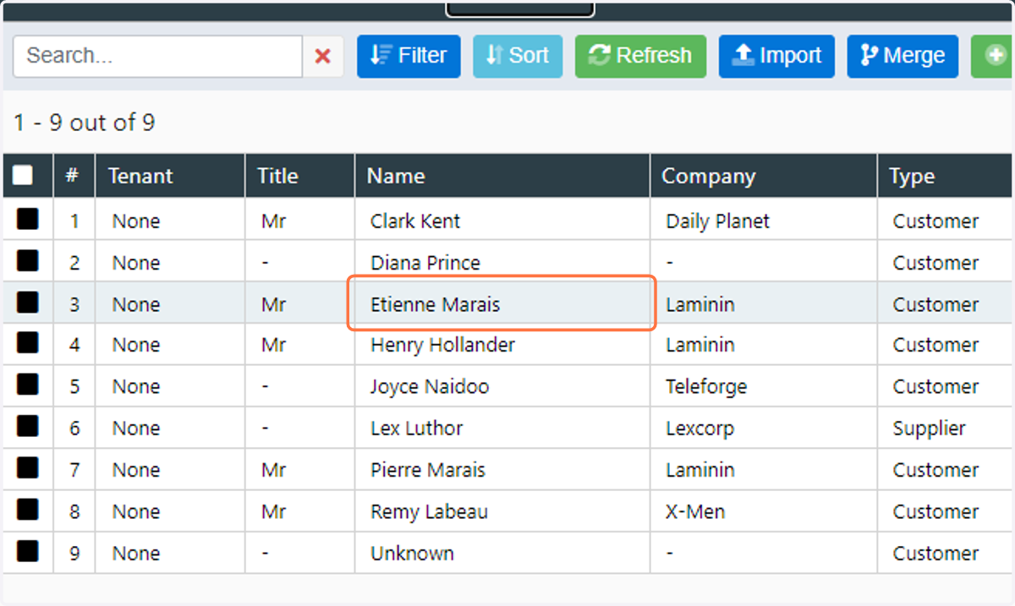This screenshot has height=606, width=1015.
Task: Check the box for Clark Kent
Action: pyautogui.click(x=27, y=220)
